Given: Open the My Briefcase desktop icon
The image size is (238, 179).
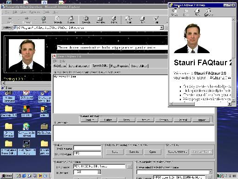Looking at the screenshot, I should coord(44,129).
